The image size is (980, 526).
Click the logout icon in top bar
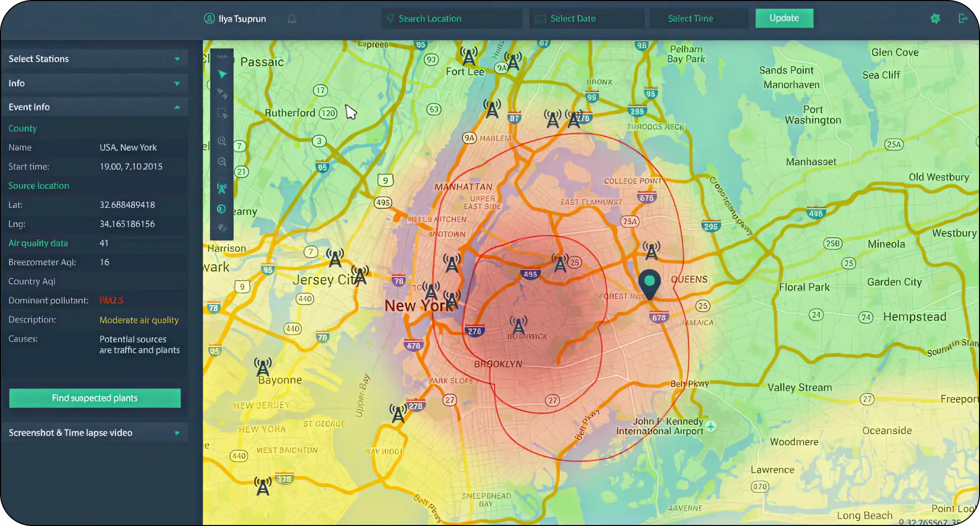click(963, 19)
